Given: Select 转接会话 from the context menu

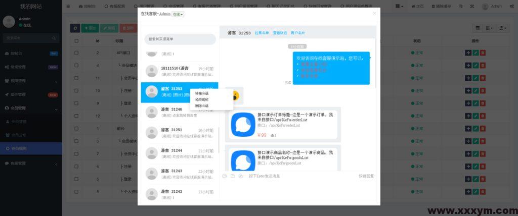Looking at the screenshot, I should tap(202, 93).
